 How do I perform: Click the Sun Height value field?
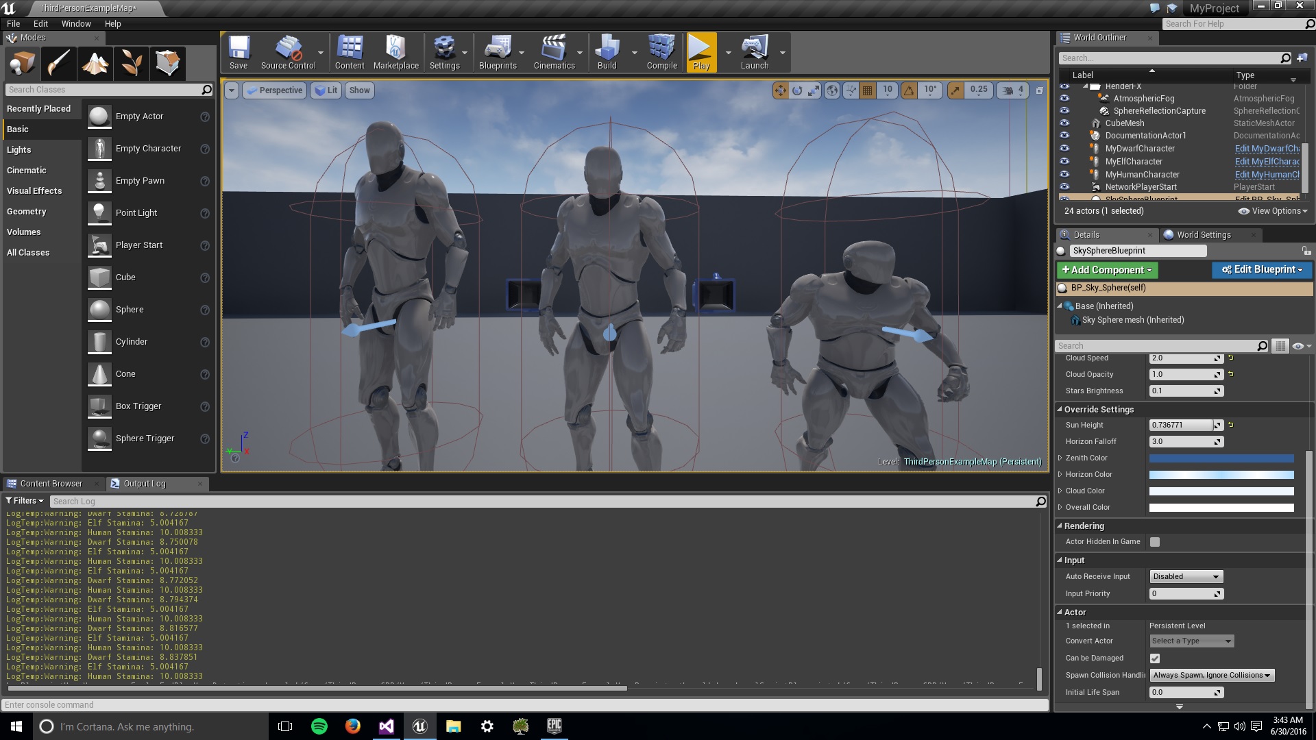1181,425
